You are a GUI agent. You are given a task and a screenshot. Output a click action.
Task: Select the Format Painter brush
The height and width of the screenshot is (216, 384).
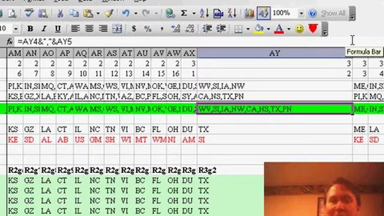109,13
